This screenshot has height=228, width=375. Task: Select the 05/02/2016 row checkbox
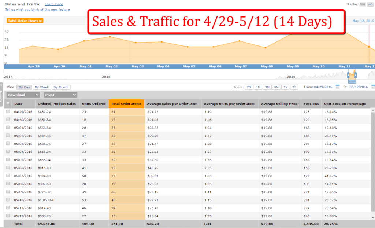(x=8, y=136)
